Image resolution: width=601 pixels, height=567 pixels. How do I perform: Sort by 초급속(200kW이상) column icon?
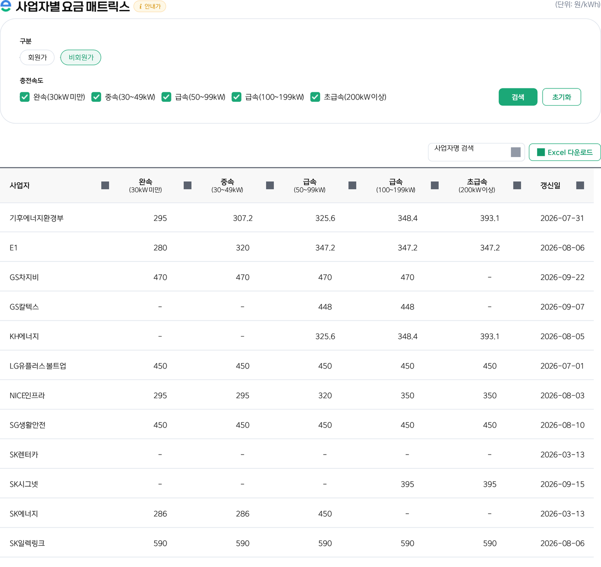tap(517, 185)
